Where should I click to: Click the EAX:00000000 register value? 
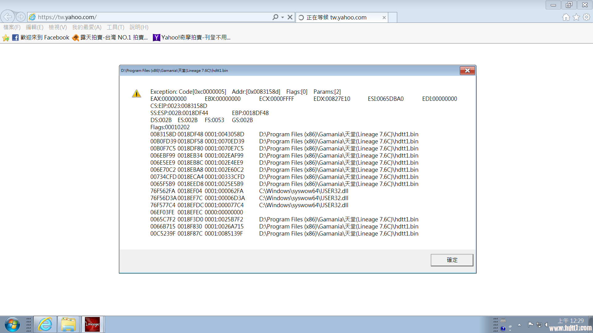(x=168, y=99)
